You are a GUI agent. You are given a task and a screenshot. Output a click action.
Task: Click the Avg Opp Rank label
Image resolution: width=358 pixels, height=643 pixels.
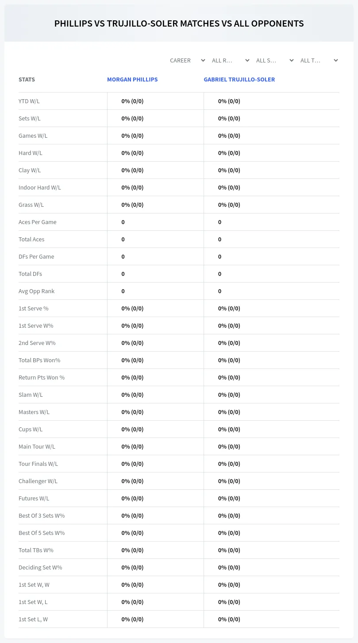[x=37, y=291]
